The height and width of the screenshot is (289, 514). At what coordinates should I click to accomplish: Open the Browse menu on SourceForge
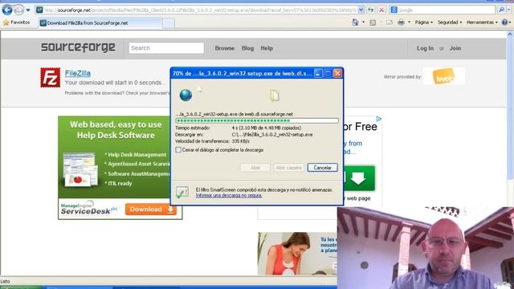[x=225, y=48]
